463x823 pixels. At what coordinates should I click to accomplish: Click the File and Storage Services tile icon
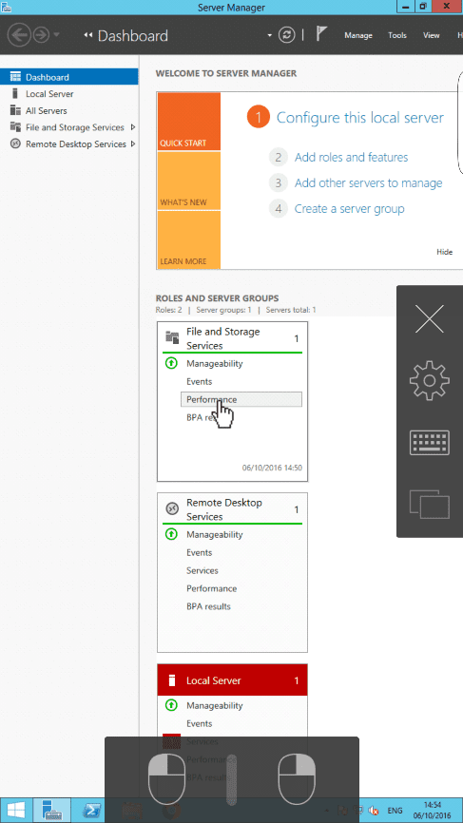pos(172,337)
